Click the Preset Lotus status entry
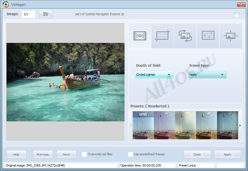 coord(187,165)
